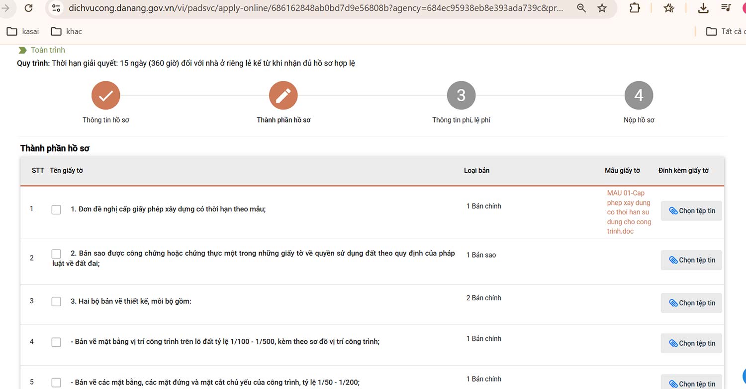
Task: Click the media control music icon
Action: [x=726, y=8]
